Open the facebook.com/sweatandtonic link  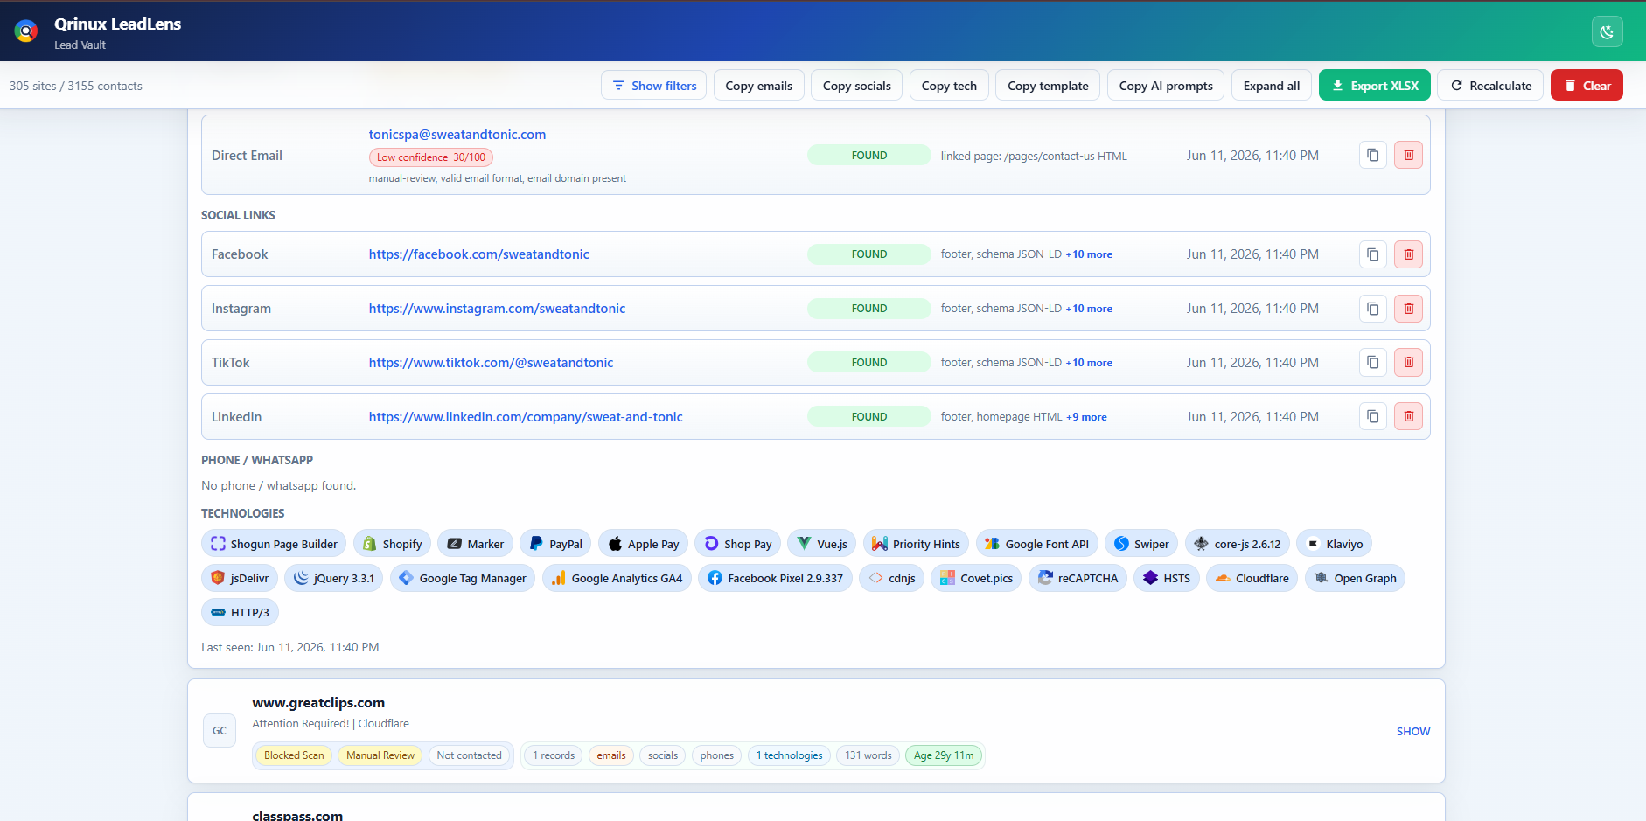[478, 254]
